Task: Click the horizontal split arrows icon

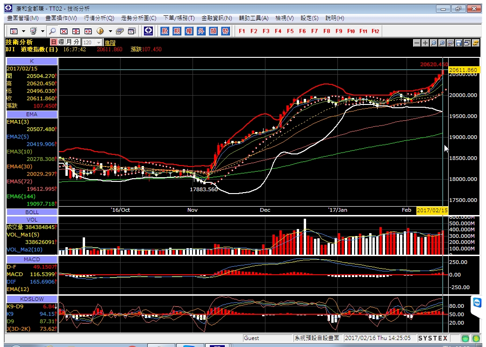Action: tap(88, 31)
